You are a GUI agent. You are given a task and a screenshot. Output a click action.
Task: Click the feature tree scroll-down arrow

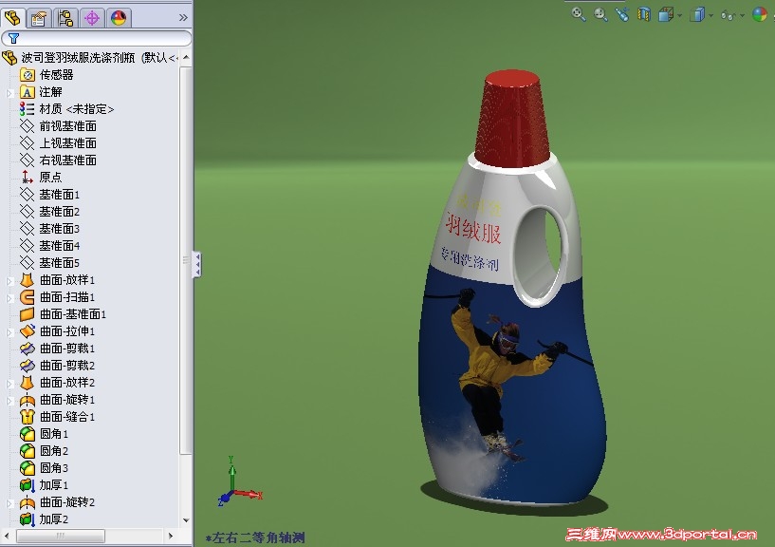click(x=186, y=520)
